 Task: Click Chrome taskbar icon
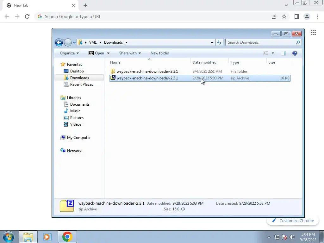coord(67,237)
